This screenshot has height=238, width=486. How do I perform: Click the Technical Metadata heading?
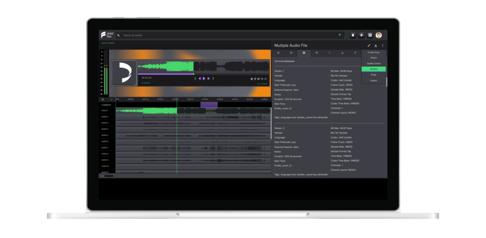284,61
